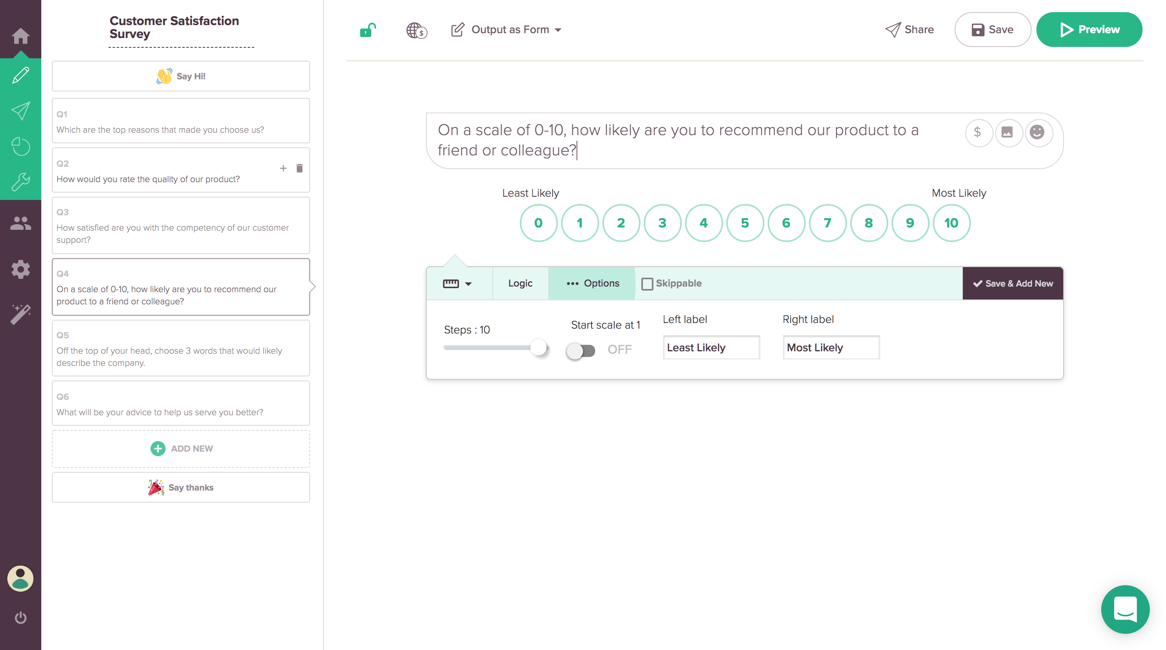
Task: Click the Steps slider handle
Action: pos(538,348)
